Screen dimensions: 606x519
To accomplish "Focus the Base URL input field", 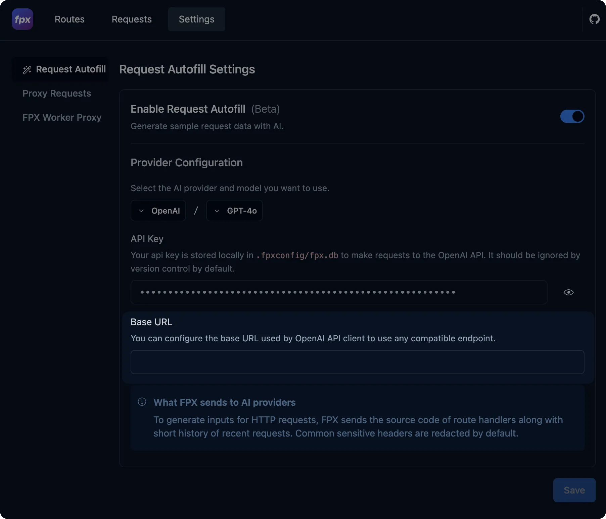I will (357, 362).
